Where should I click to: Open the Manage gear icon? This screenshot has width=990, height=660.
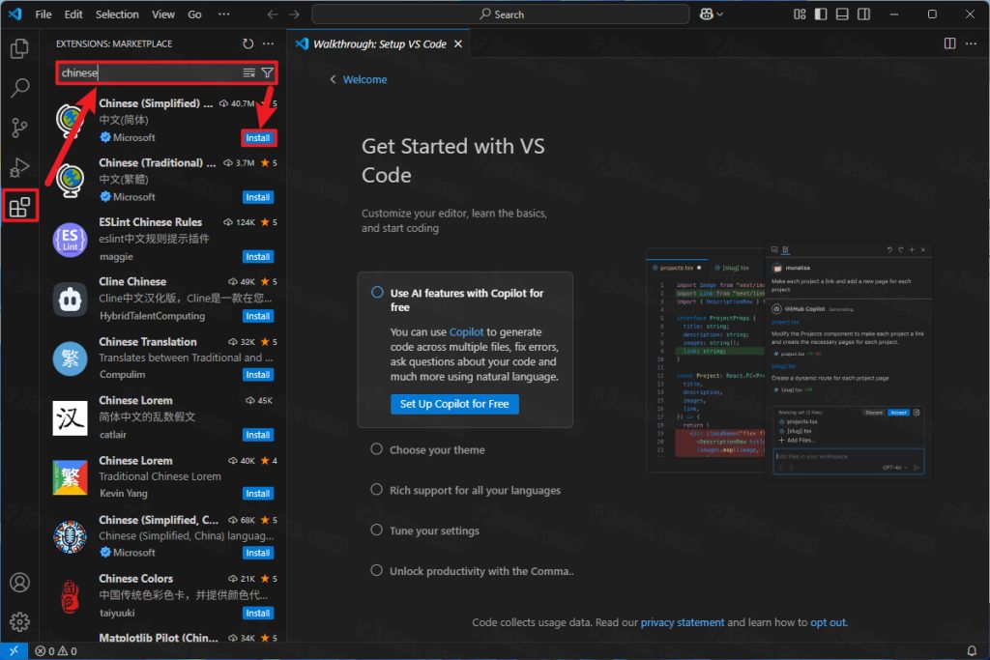coord(19,622)
